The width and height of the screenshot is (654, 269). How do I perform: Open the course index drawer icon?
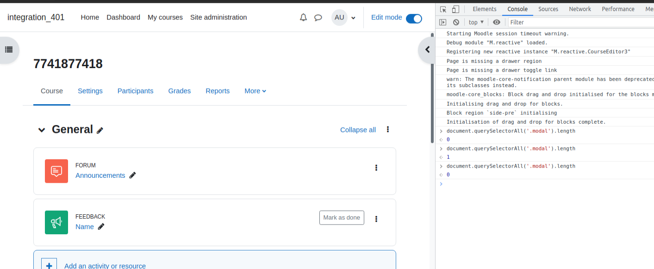tap(9, 50)
